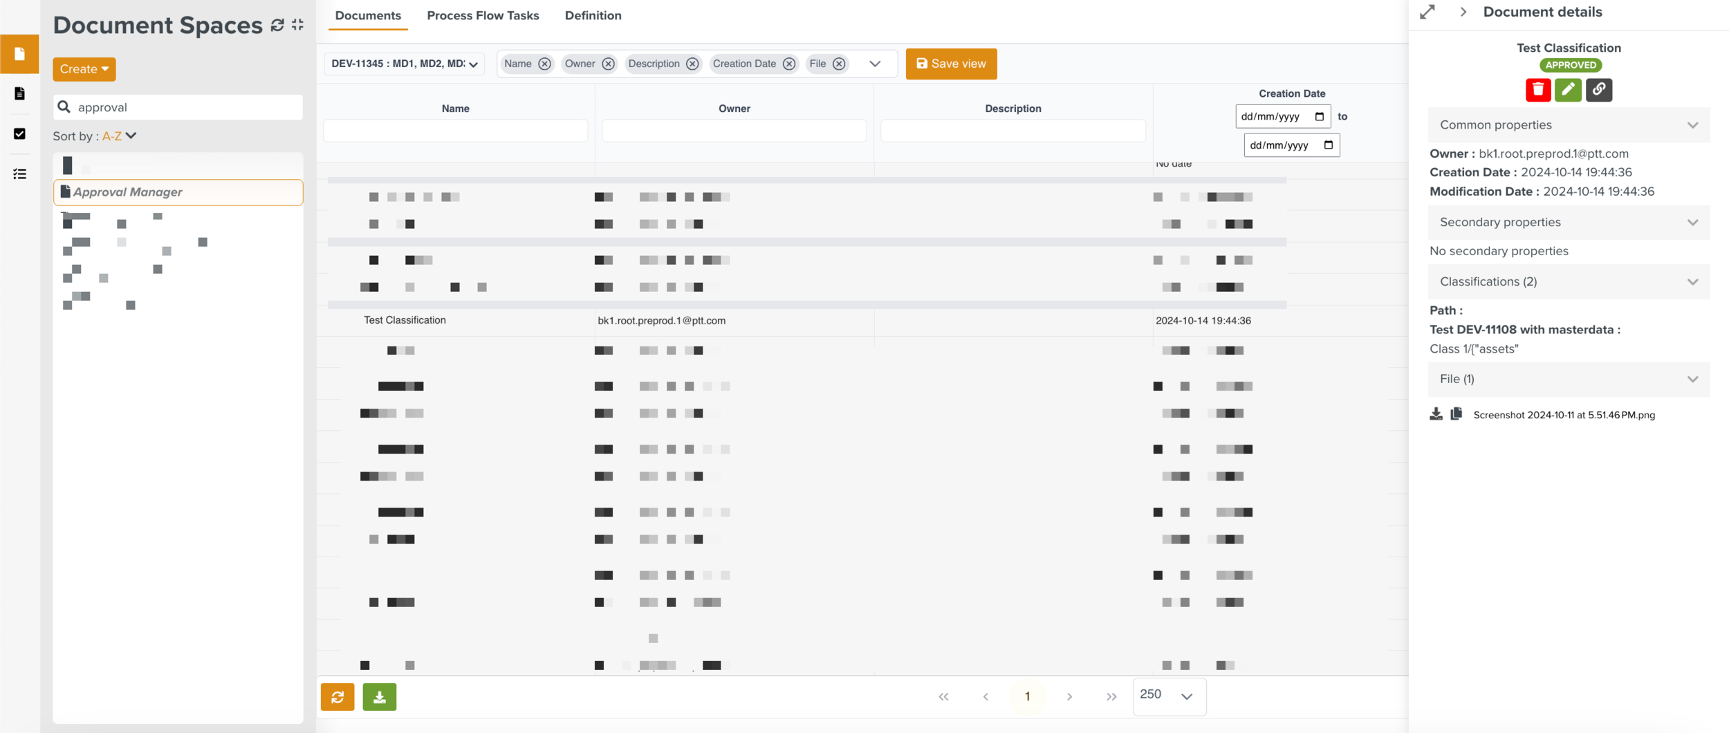Click the Creation Date to-date field
This screenshot has width=1729, height=733.
coord(1291,145)
